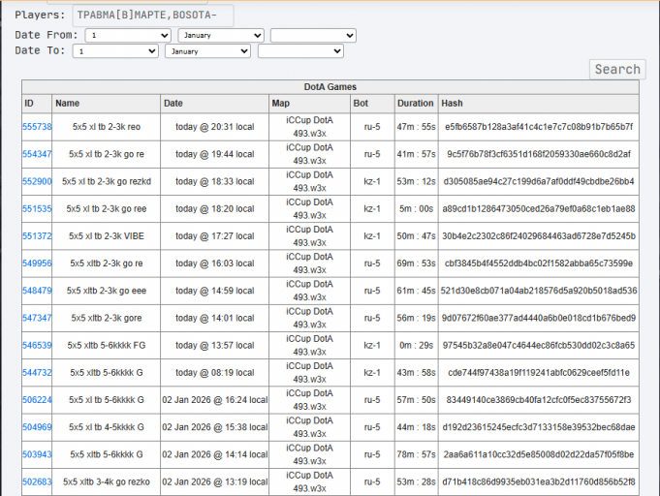
Task: Open game ID 552900 link
Action: point(37,181)
